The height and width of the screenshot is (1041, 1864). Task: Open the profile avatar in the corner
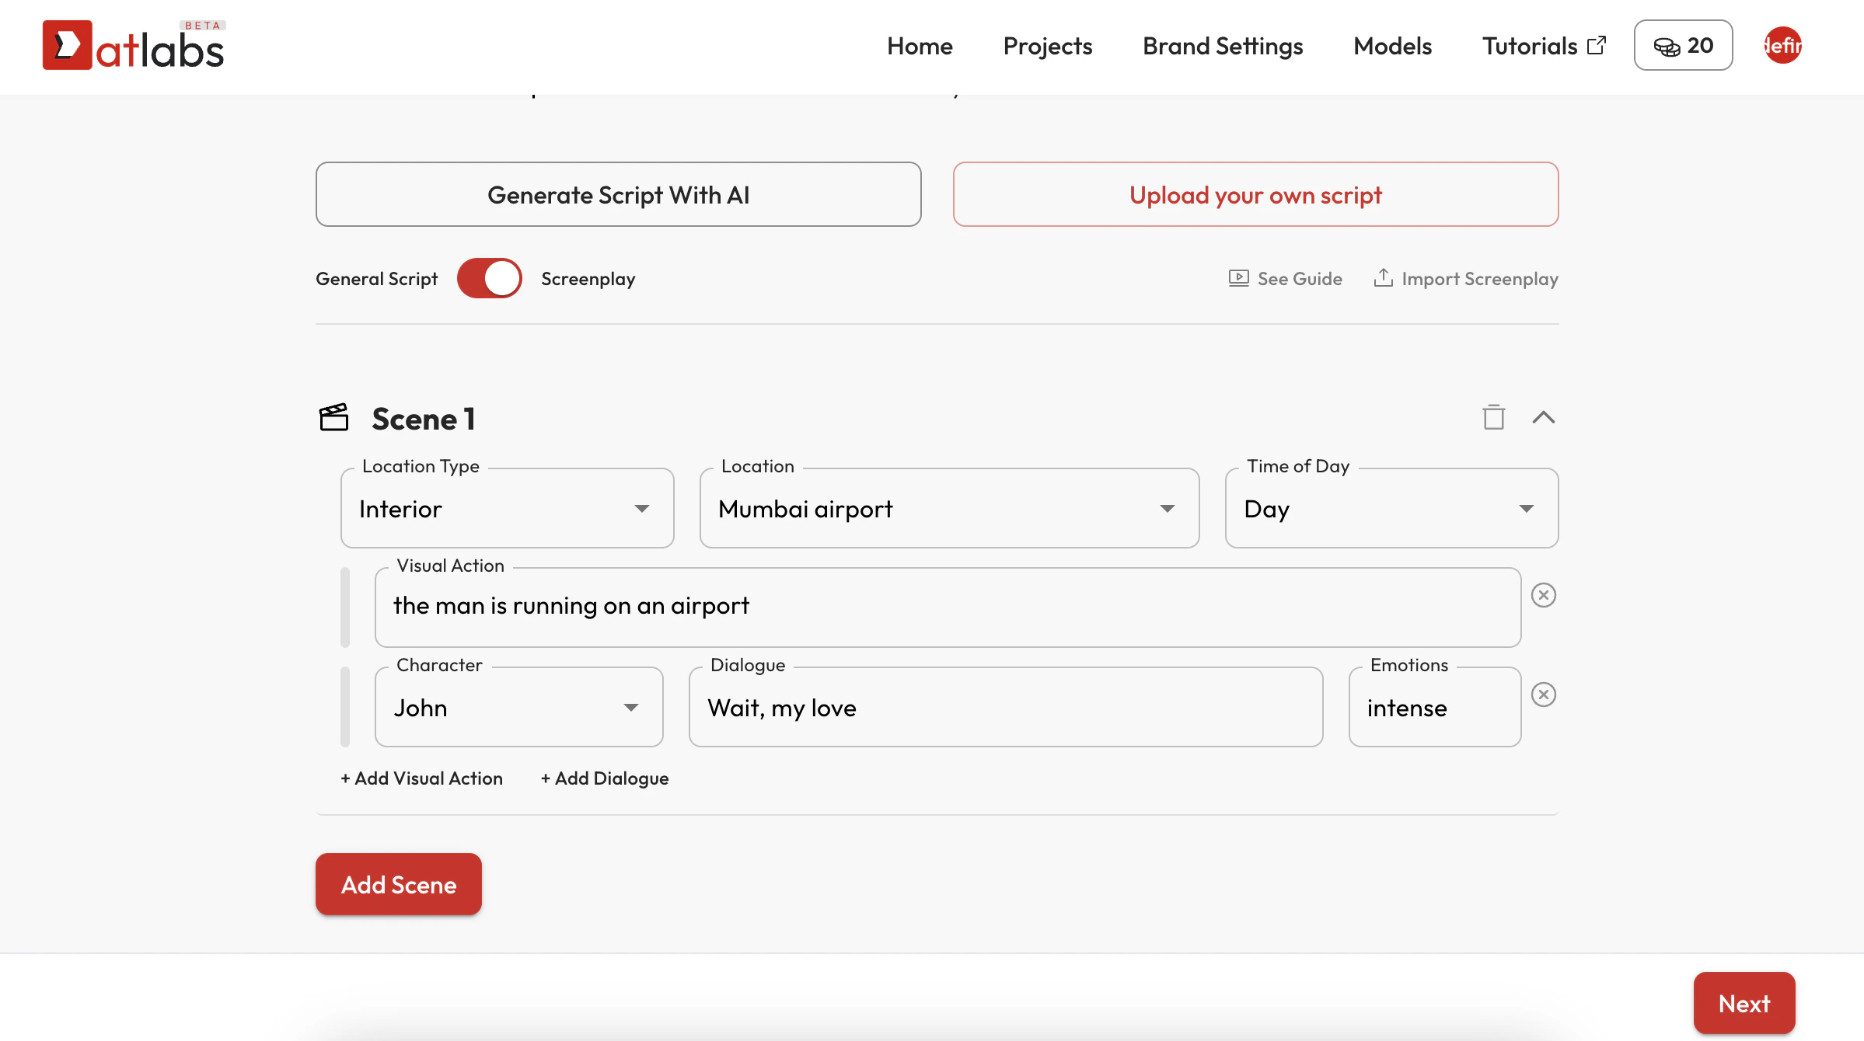[x=1782, y=45]
